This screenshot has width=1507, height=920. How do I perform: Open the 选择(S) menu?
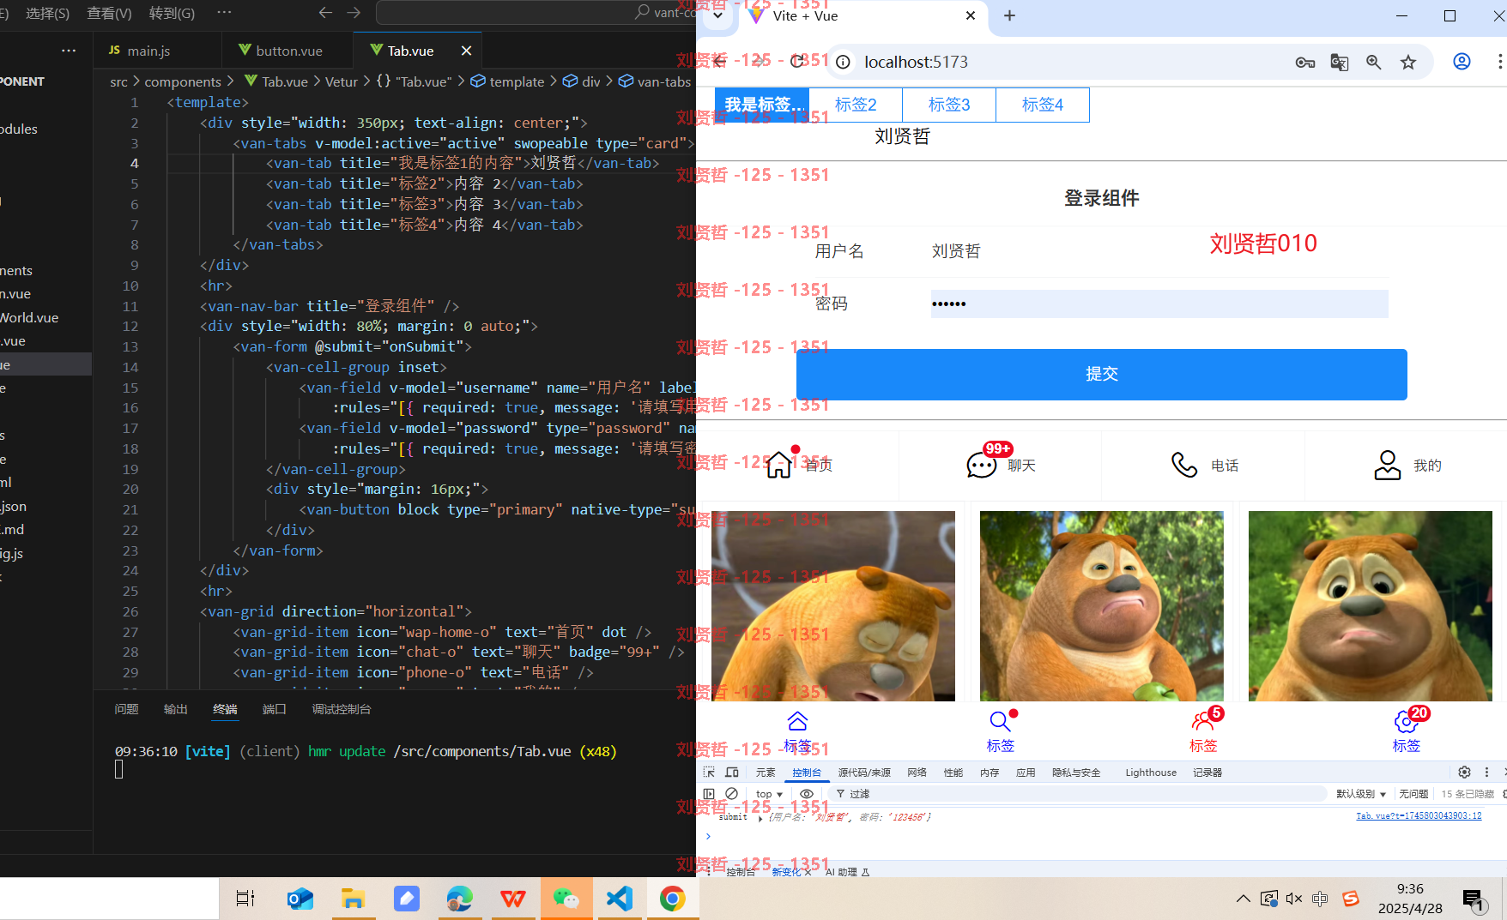(x=48, y=13)
